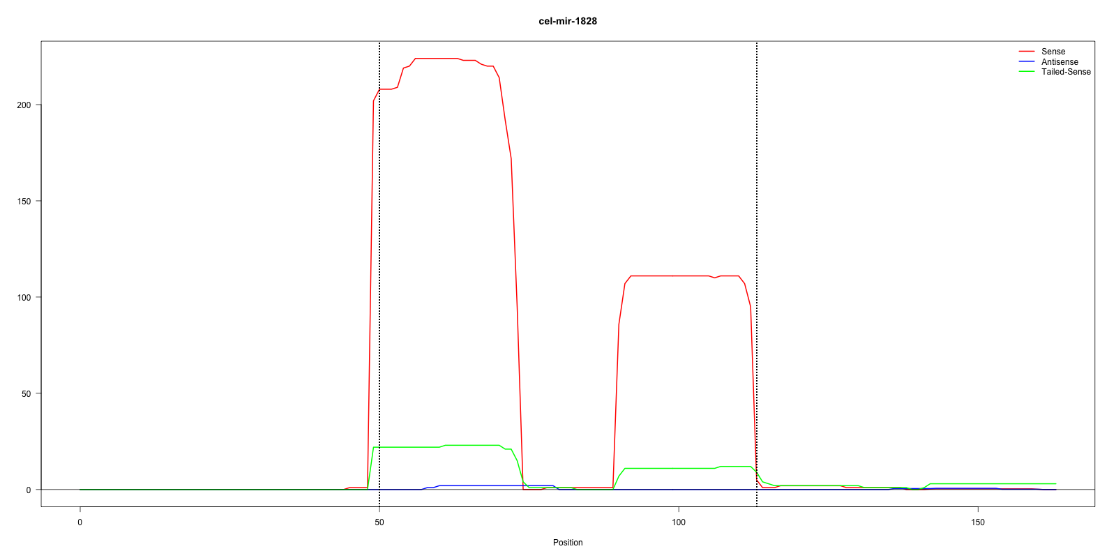Click the x-axis tick label 150

(x=978, y=522)
